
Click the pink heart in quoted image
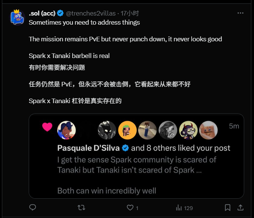[47, 127]
